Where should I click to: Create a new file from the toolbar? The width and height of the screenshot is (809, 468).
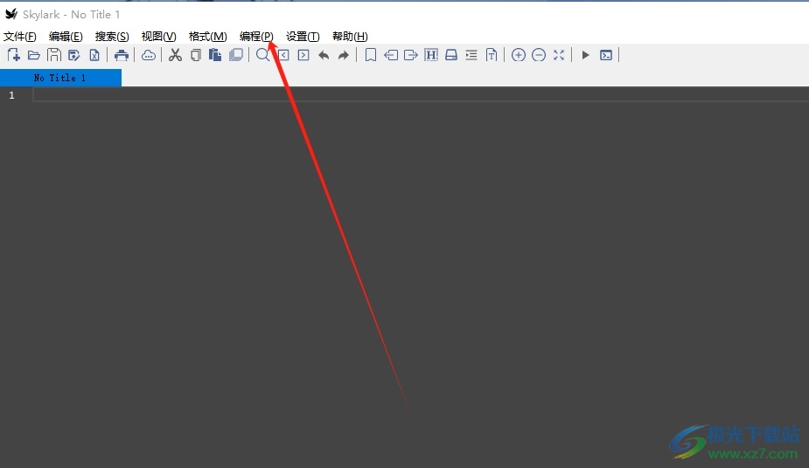[x=14, y=55]
